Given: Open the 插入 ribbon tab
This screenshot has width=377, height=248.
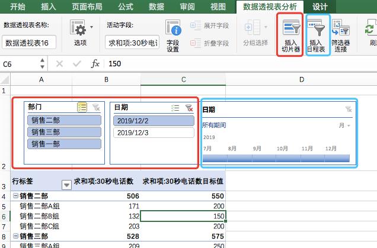Looking at the screenshot, I should [x=49, y=7].
